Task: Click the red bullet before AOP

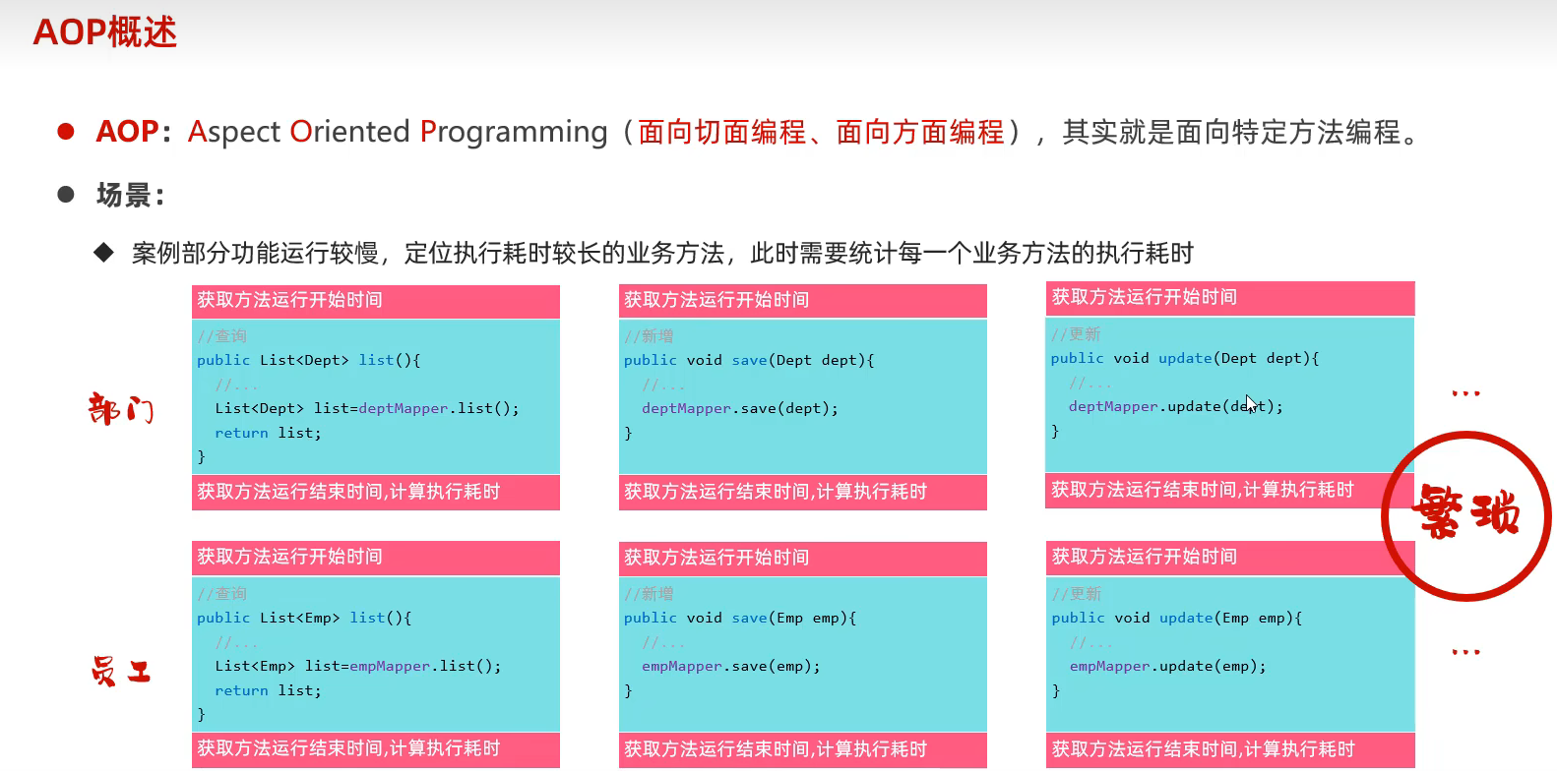Action: tap(66, 132)
